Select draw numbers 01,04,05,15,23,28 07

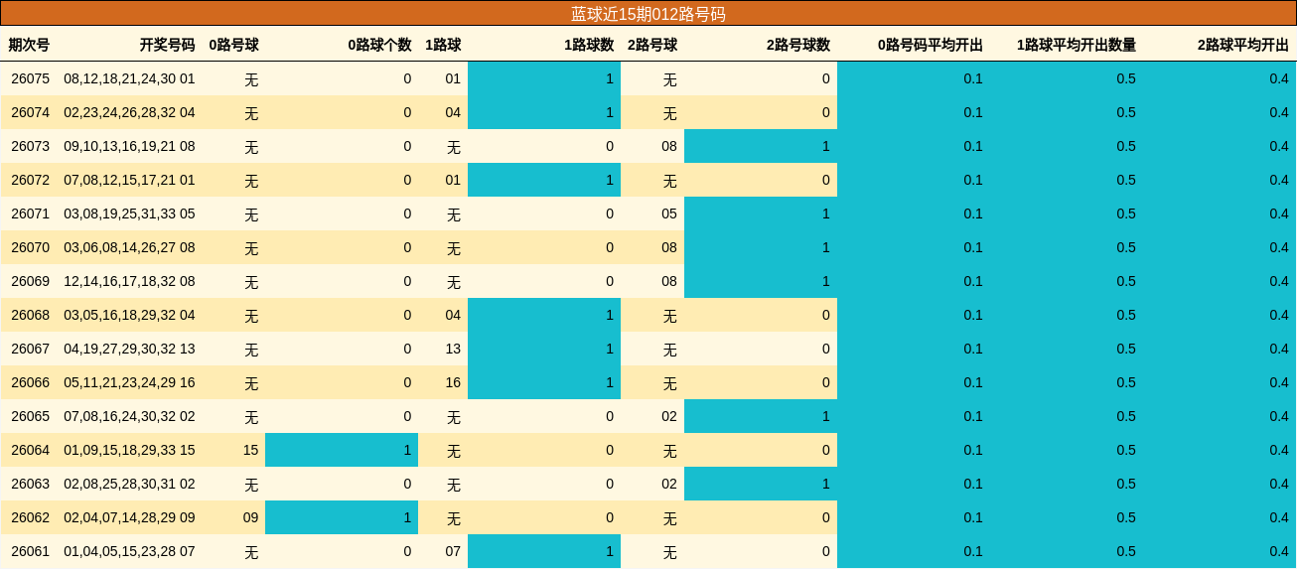[x=129, y=551]
